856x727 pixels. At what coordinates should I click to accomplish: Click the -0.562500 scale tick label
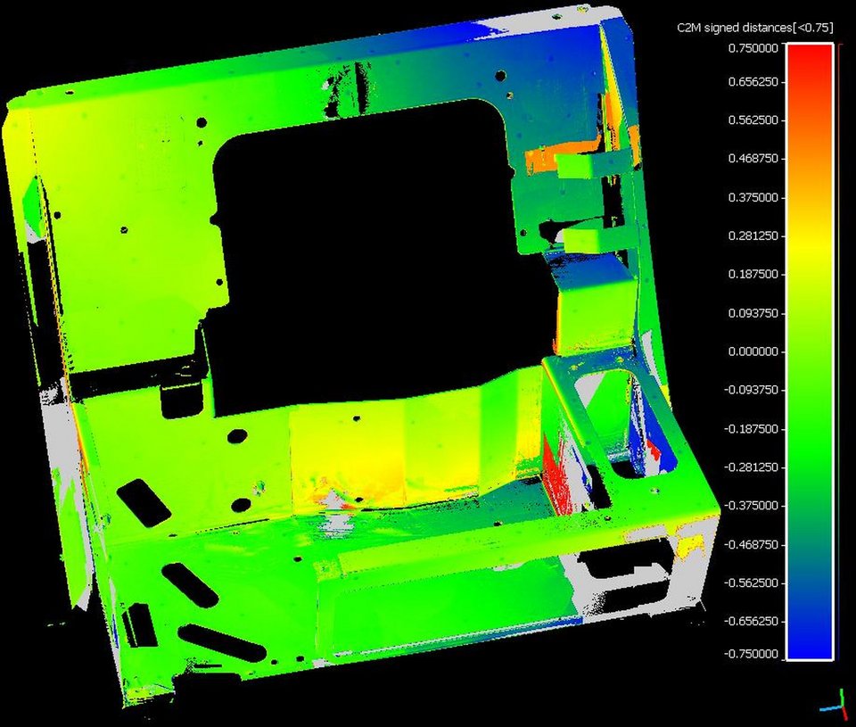[x=754, y=582]
